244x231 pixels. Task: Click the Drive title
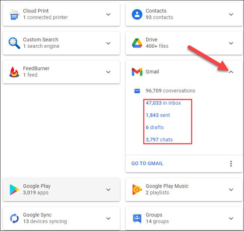(x=152, y=39)
